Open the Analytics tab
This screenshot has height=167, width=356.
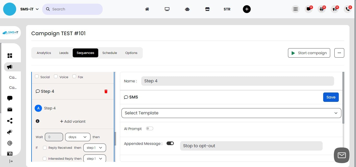(44, 53)
